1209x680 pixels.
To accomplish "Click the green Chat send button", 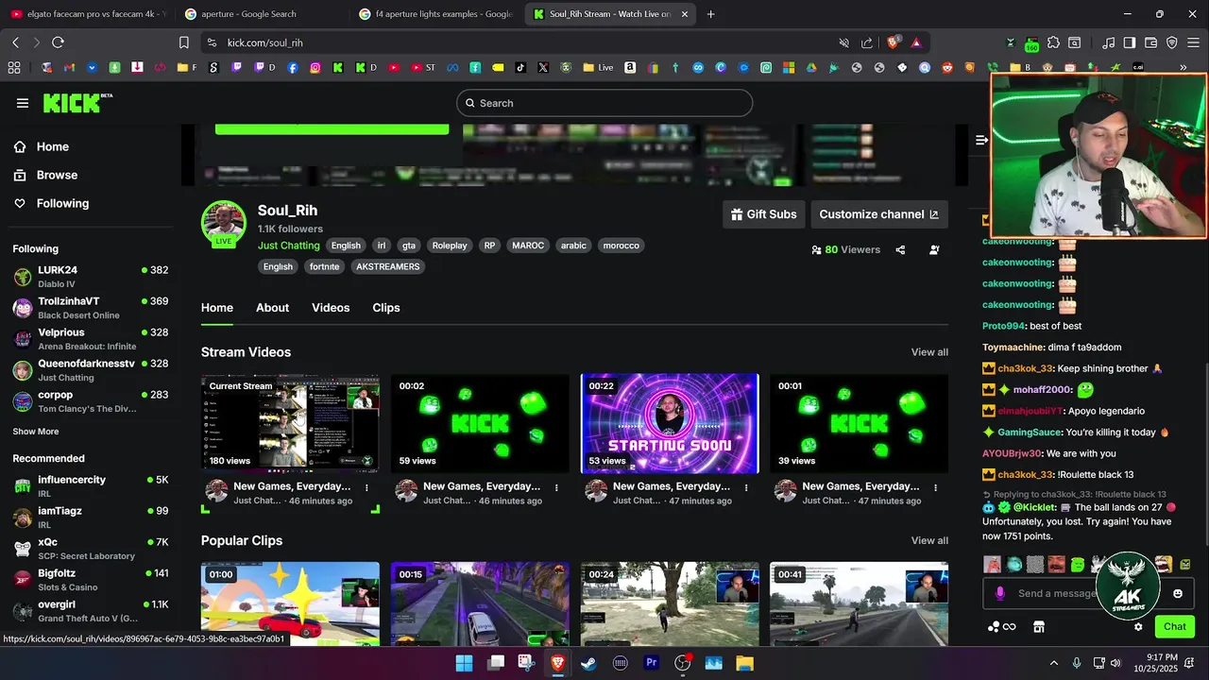I will pos(1175,627).
